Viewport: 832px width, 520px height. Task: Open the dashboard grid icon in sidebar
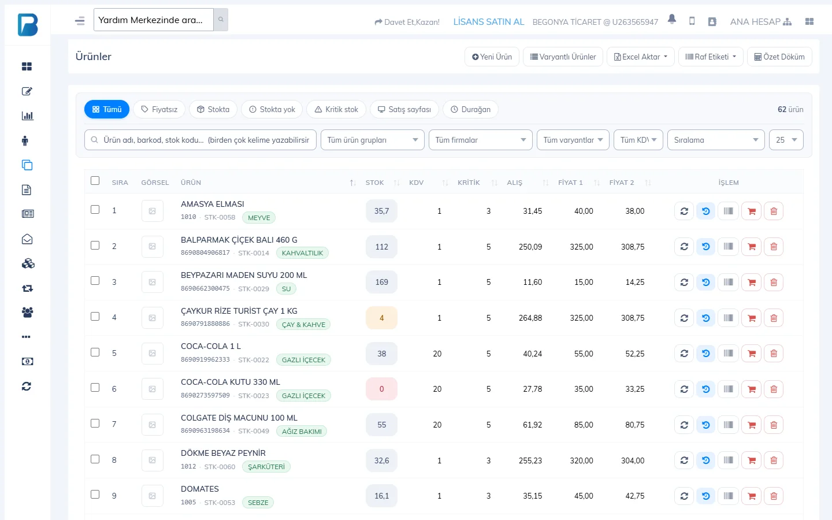[x=27, y=66]
